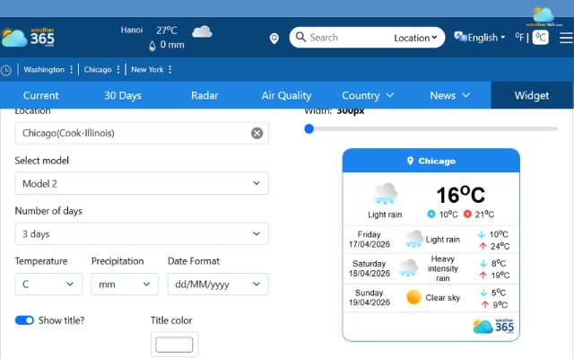Viewport: 574px width, 359px height.
Task: Click into the Search input field
Action: click(350, 38)
